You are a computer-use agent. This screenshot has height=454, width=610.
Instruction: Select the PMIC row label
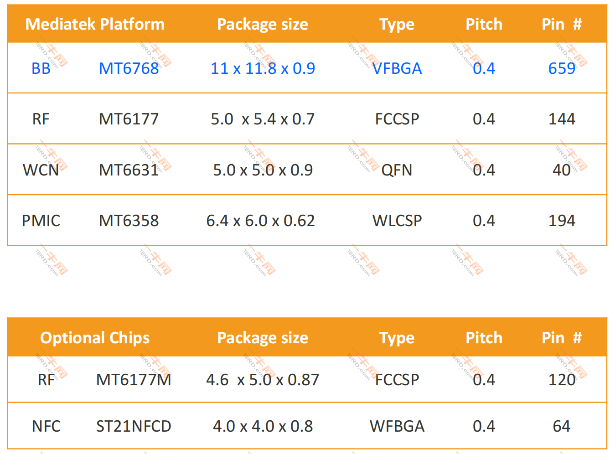(x=41, y=221)
